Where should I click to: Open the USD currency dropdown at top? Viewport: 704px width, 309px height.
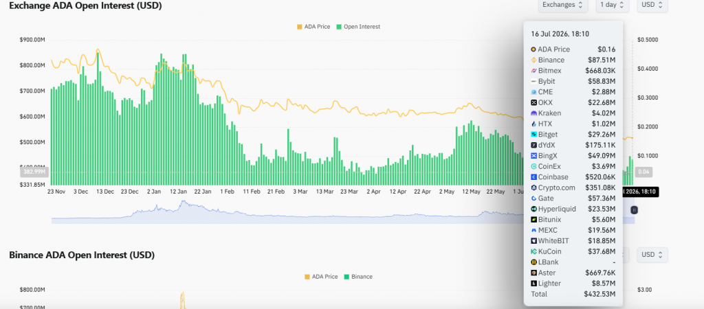(652, 5)
